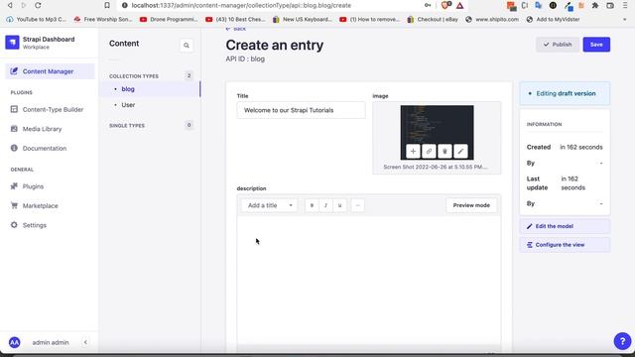Copy image link icon

click(429, 152)
